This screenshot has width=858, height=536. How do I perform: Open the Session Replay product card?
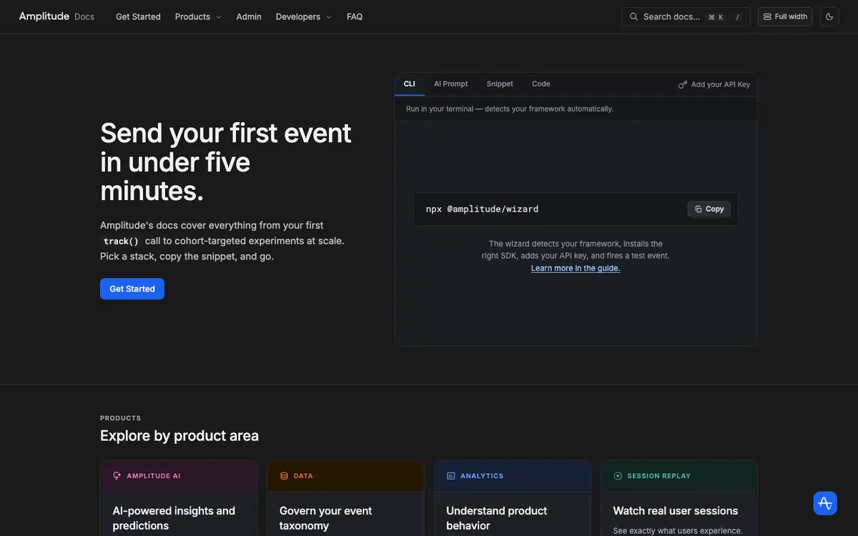click(x=679, y=498)
